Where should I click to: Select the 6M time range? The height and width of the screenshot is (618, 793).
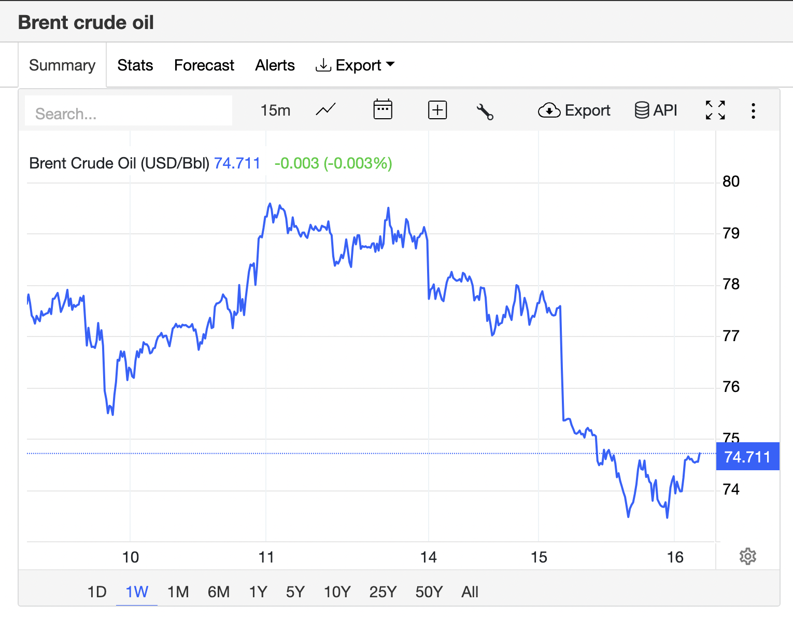click(x=219, y=592)
